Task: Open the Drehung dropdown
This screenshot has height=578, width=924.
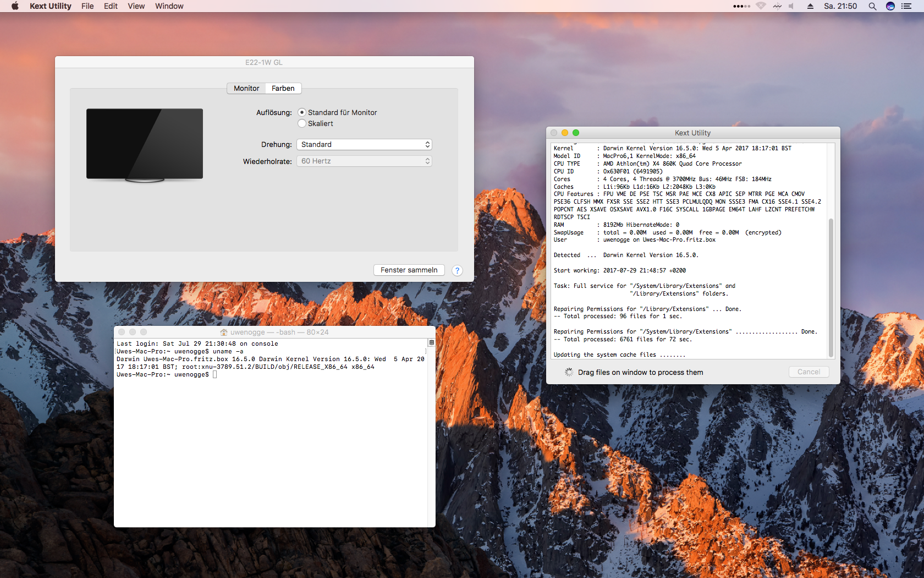Action: pyautogui.click(x=364, y=145)
